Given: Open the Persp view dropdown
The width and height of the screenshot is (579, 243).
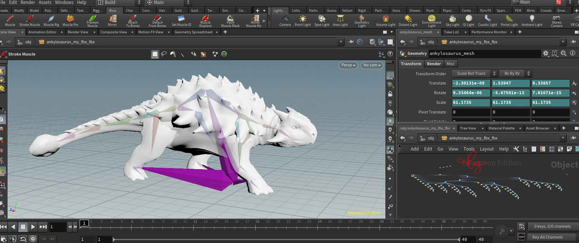Looking at the screenshot, I should click(348, 65).
